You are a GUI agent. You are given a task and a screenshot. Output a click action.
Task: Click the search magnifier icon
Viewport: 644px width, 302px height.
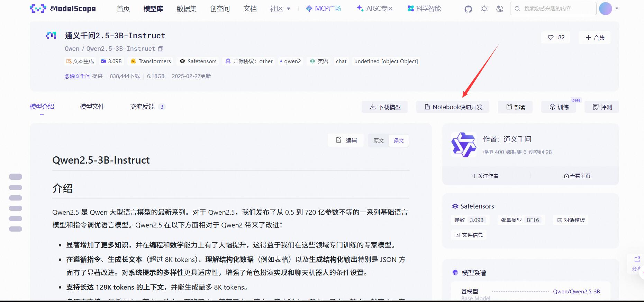517,9
